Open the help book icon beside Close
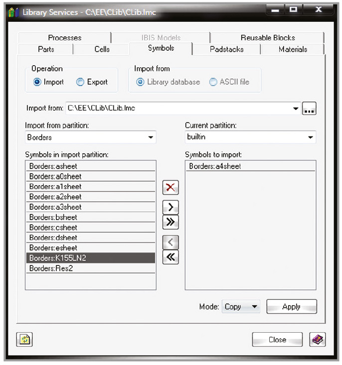Screen dimensions: 342x365 (x=317, y=340)
